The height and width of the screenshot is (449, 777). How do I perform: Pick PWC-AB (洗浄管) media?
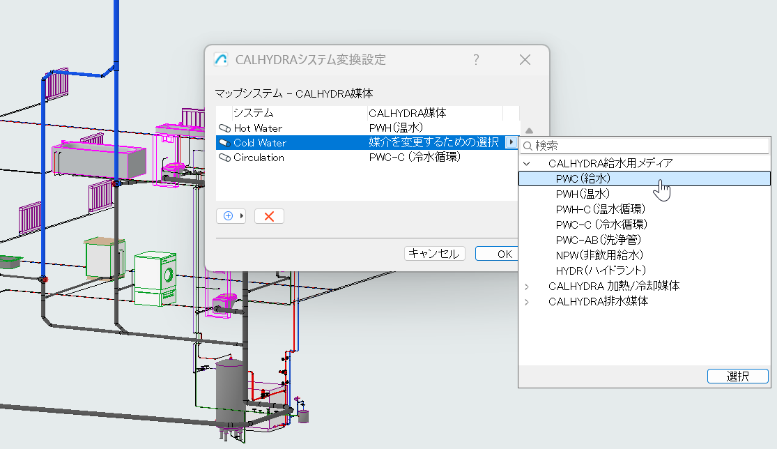645,240
